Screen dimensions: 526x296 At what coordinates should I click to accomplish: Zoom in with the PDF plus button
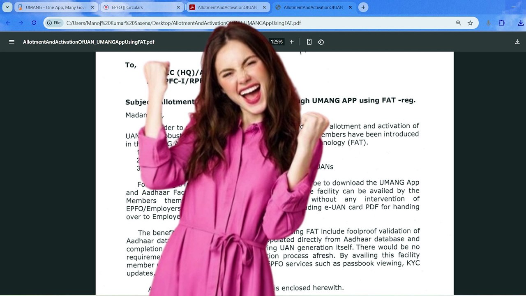[x=292, y=42]
